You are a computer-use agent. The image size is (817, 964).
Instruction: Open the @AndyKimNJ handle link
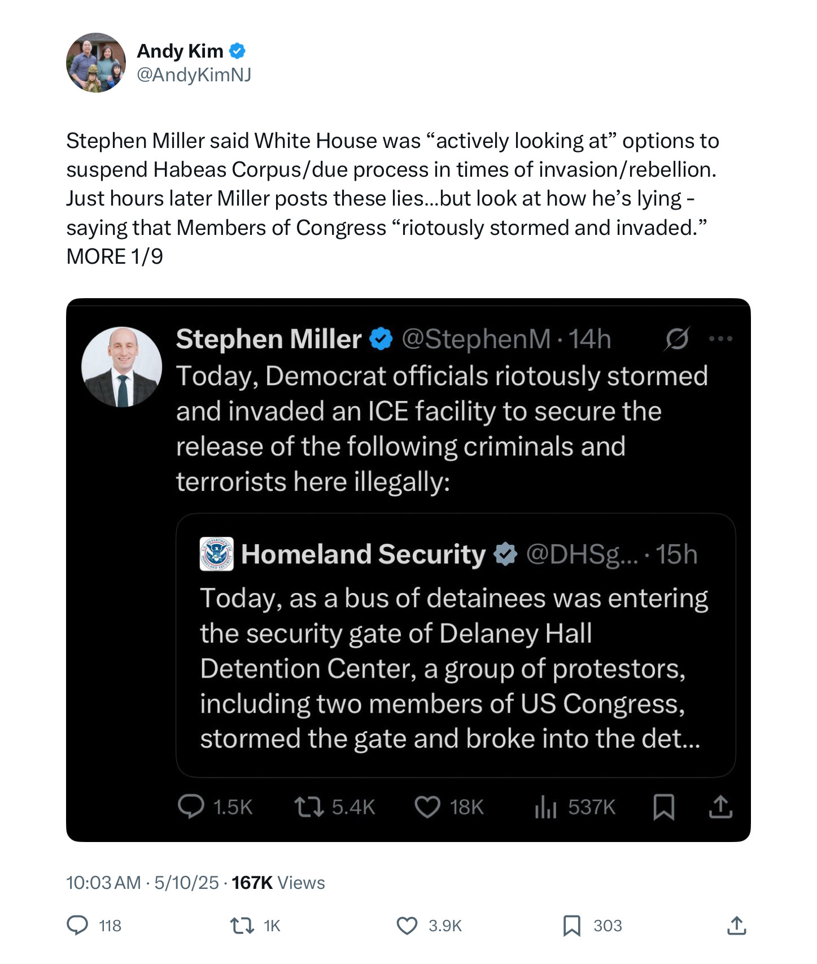click(194, 75)
